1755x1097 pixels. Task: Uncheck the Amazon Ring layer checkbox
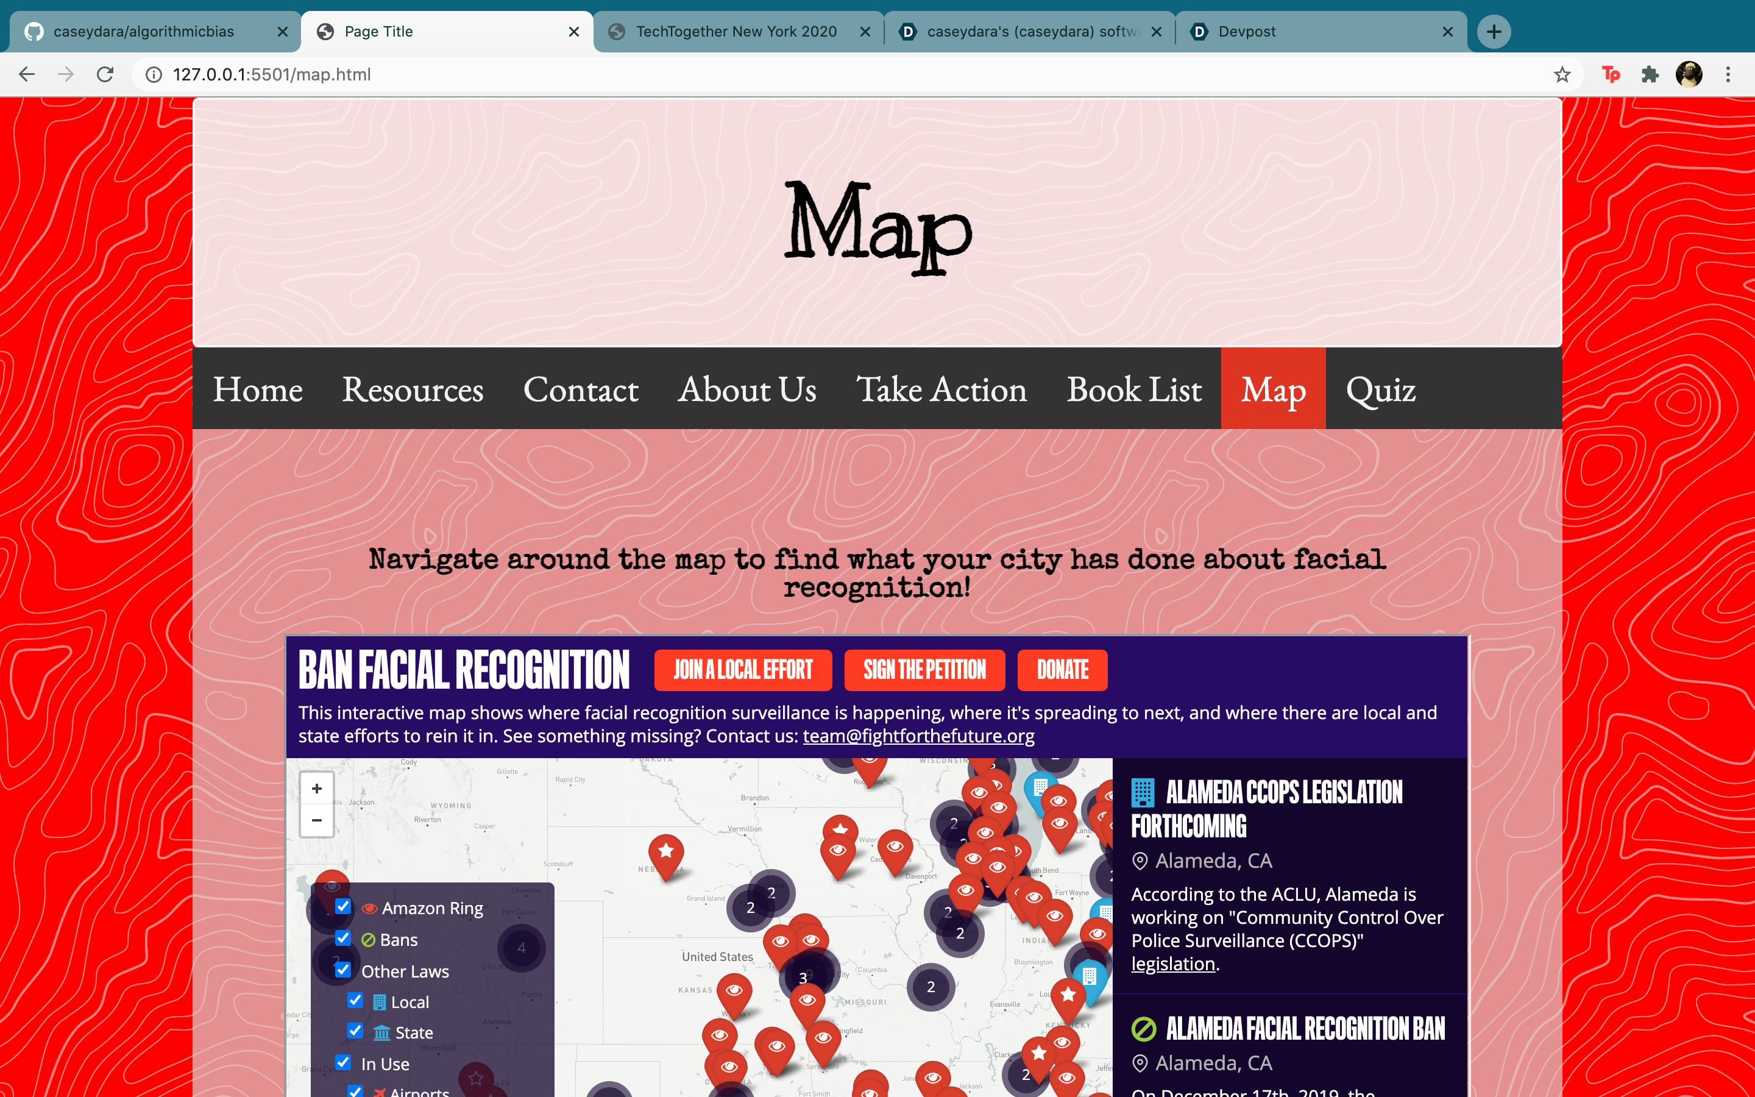344,907
